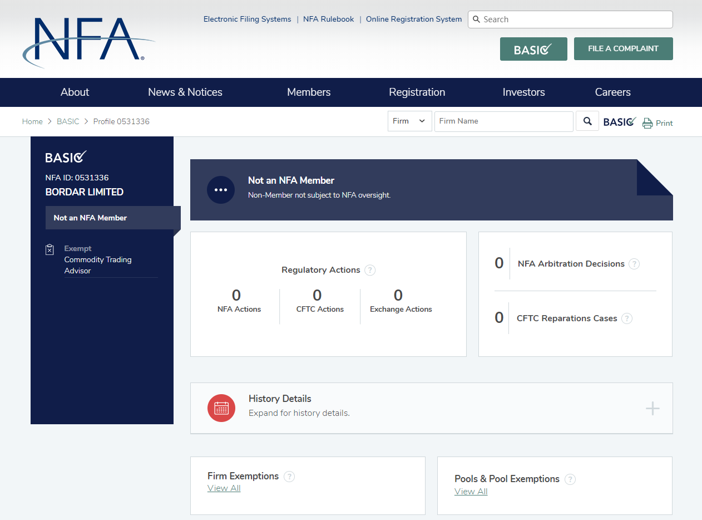
Task: Click the NFA logo in the header
Action: [88, 42]
